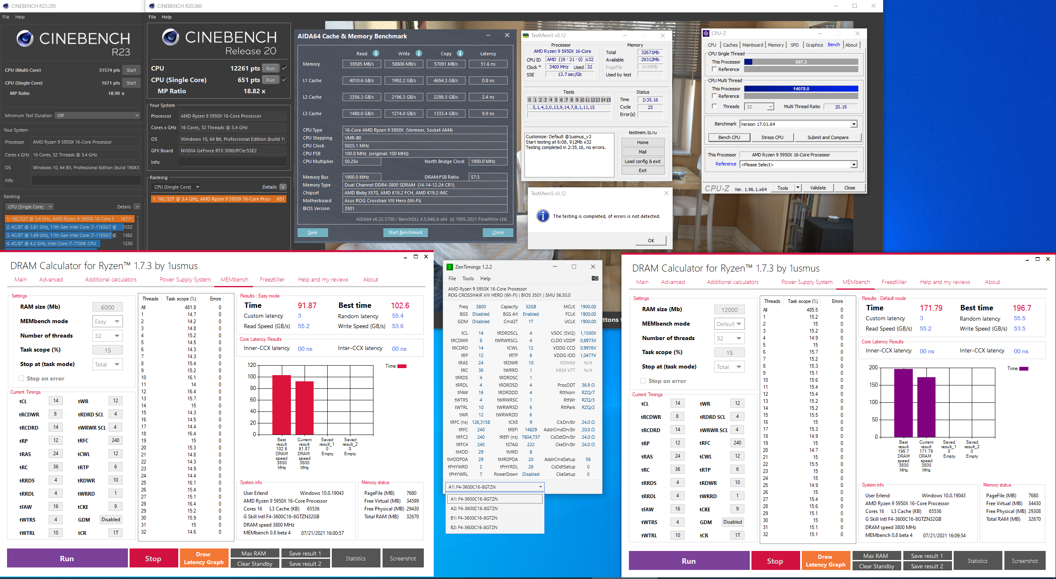This screenshot has width=1056, height=579.
Task: Click the Start Benchmark button in AIDA64
Action: [405, 232]
